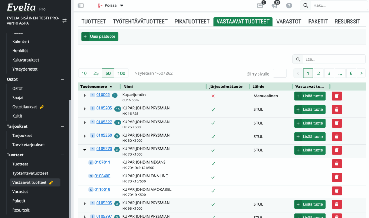Expand product row 0105327
Viewport: 369px width, 218px height.
85,122
